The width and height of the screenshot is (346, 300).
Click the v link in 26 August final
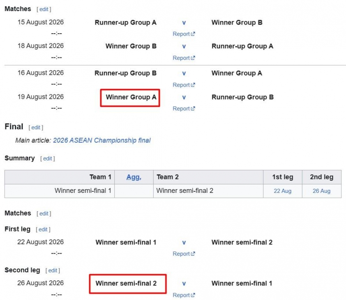click(184, 284)
